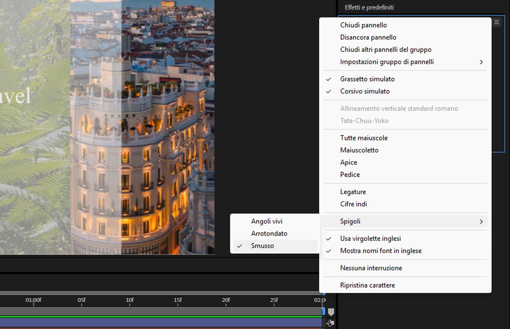
Task: Toggle Corsivo simulato off
Action: coord(364,91)
